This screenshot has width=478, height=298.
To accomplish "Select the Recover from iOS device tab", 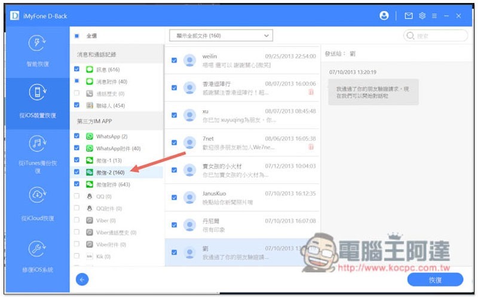I will pyautogui.click(x=38, y=103).
